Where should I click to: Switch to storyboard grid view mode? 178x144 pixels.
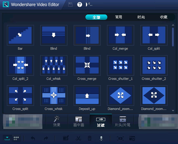pyautogui.click(x=16, y=138)
